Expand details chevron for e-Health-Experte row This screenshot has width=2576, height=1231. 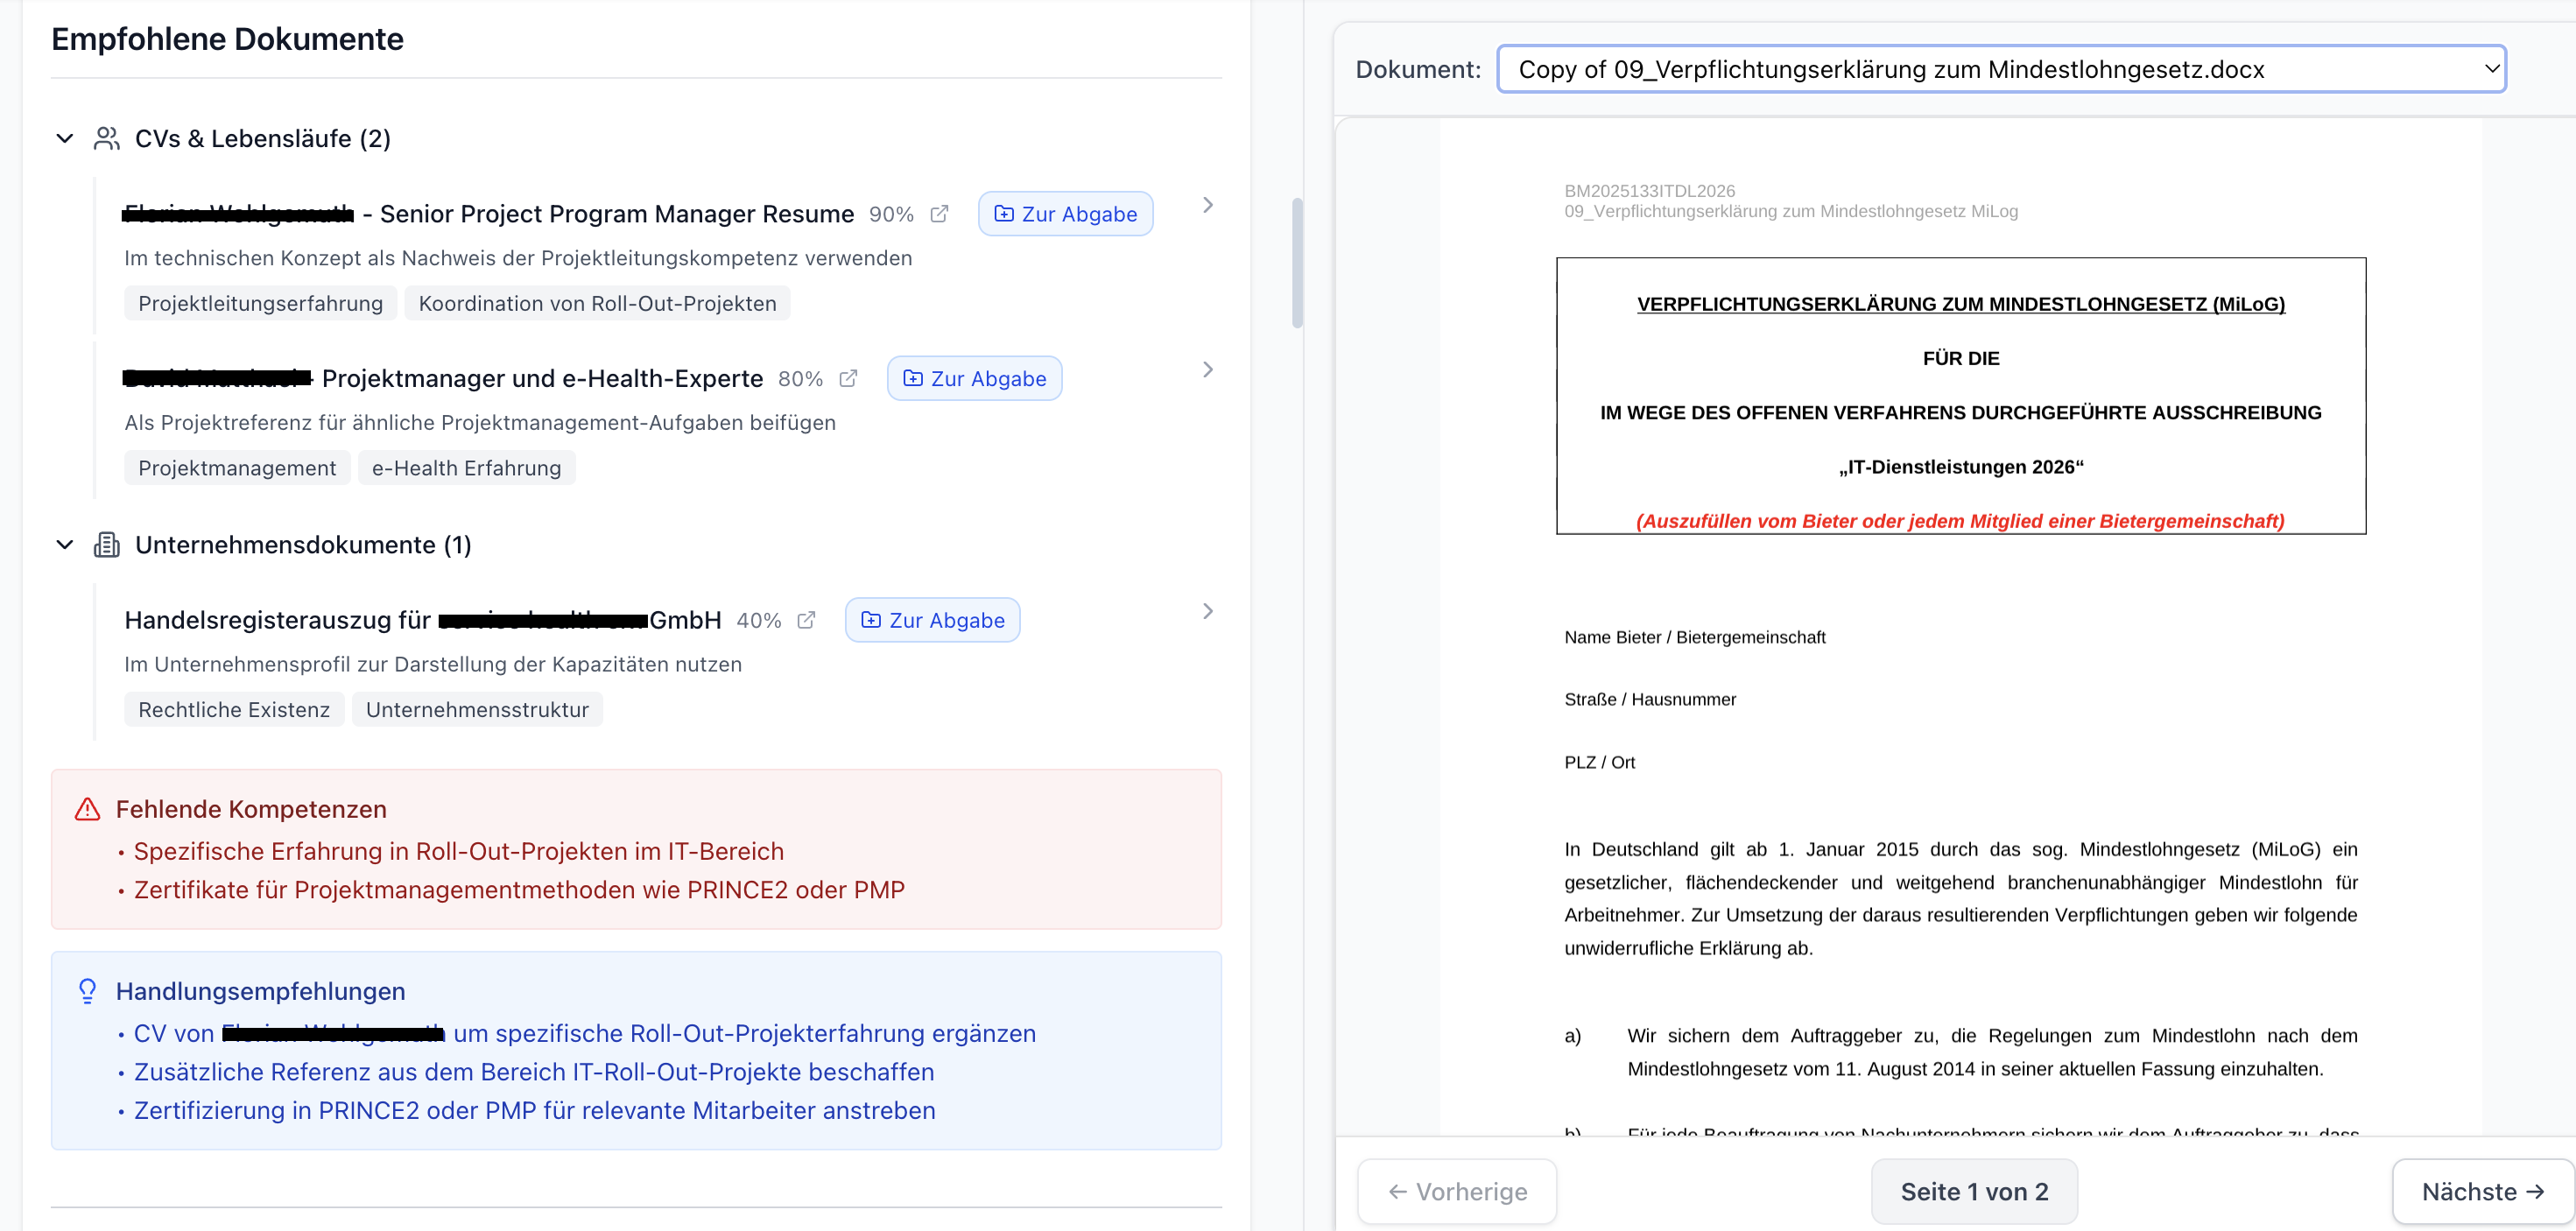pyautogui.click(x=1208, y=369)
